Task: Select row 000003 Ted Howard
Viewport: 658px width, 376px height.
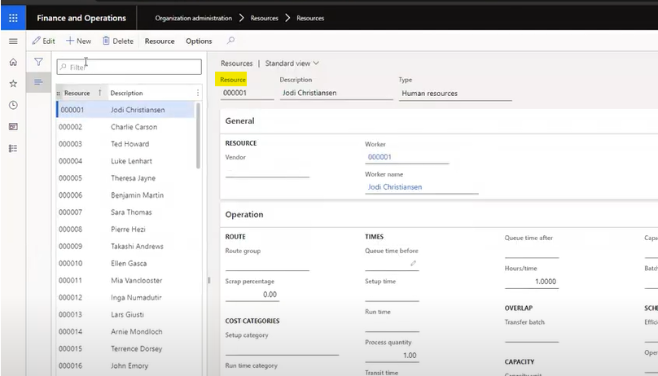Action: coord(125,144)
